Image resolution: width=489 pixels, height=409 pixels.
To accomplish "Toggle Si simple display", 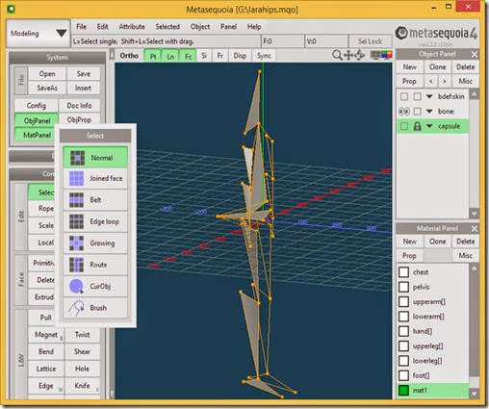I will pyautogui.click(x=204, y=56).
